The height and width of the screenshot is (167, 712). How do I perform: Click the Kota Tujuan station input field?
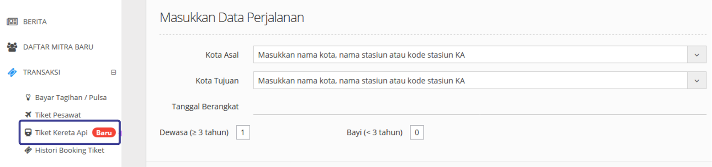tap(470, 81)
